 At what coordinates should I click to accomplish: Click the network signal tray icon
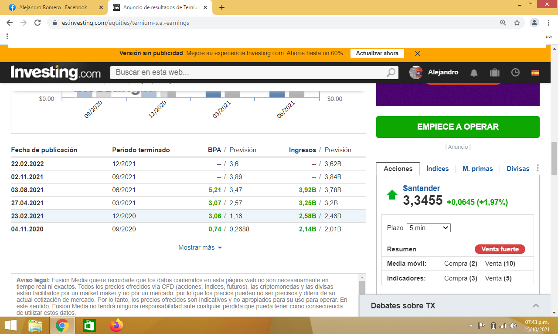point(503,325)
